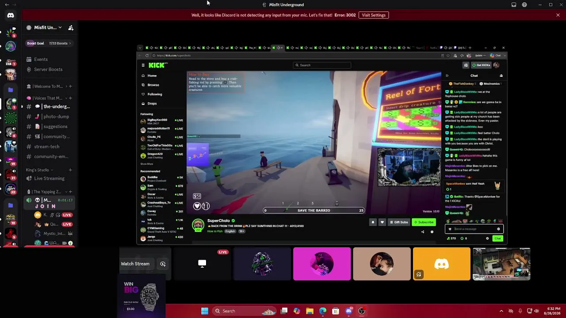Screen dimensions: 566x318
Task: Click the emoji icon in Kick chat input
Action: point(498,229)
